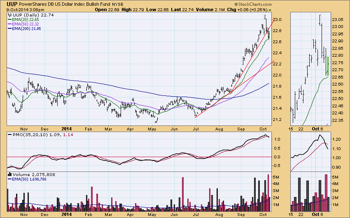Click the EMA(20) 22.65 legend entry
This screenshot has height=218, width=350.
coord(26,20)
